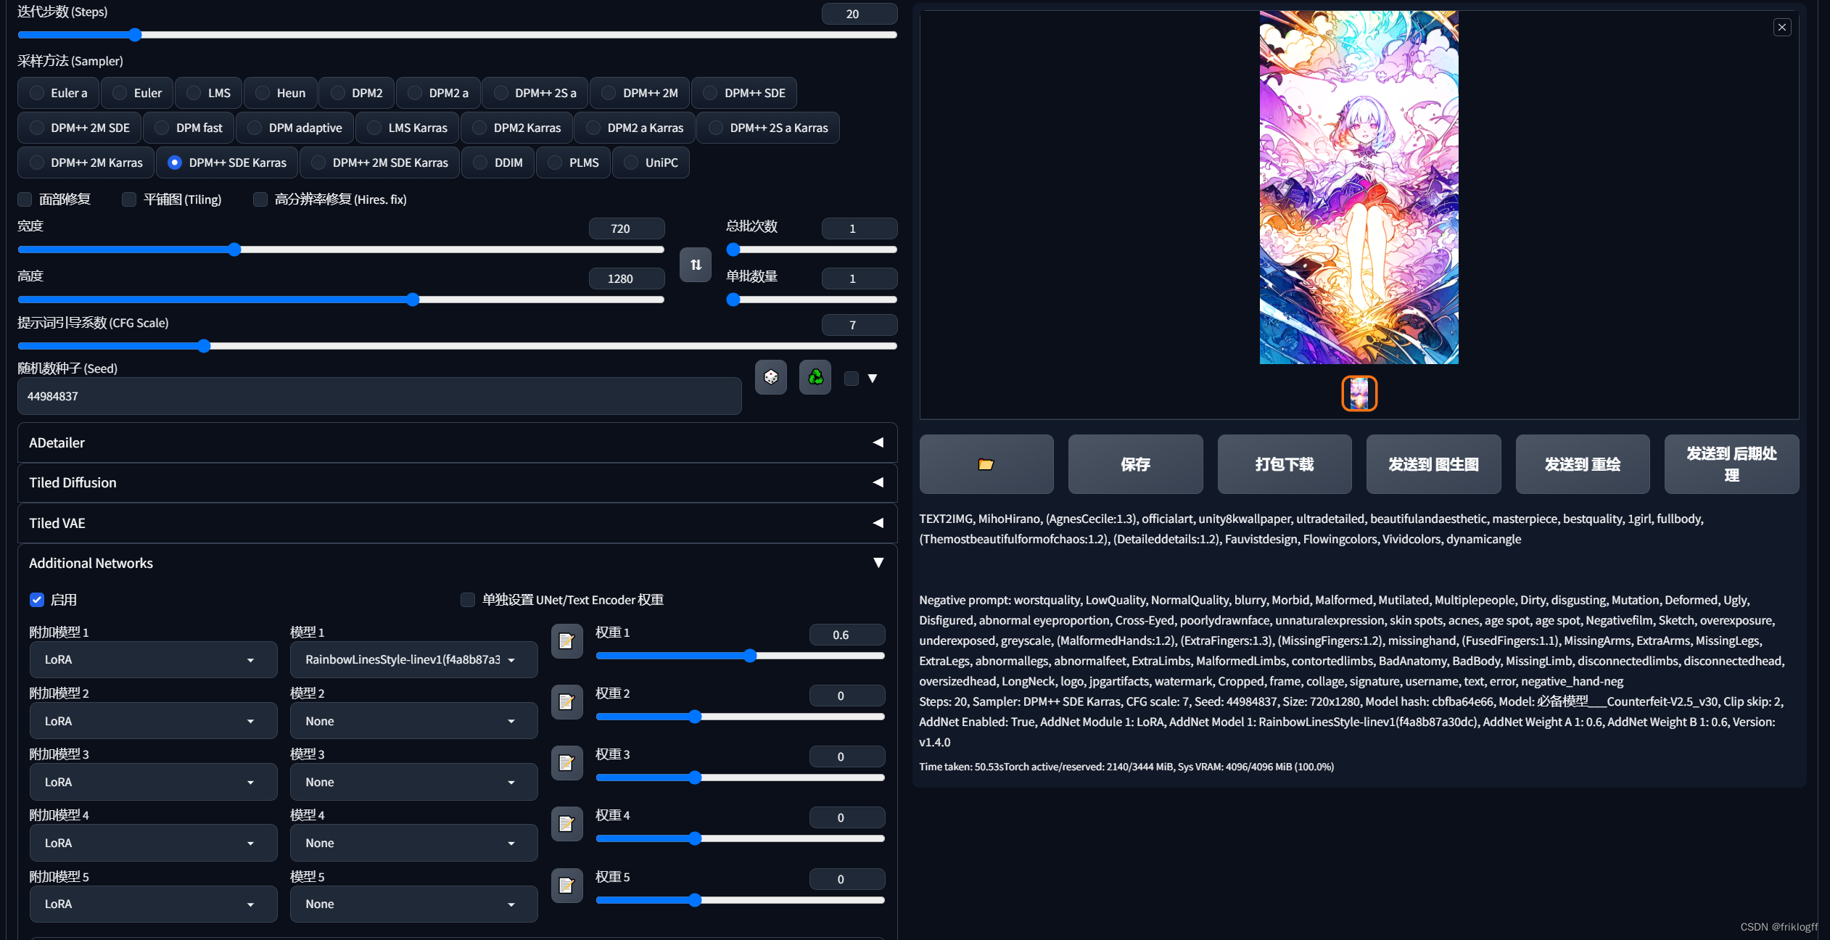Viewport: 1830px width, 940px height.
Task: Enable 高分辨率修复 (Hires. fix) checkbox
Action: point(260,199)
